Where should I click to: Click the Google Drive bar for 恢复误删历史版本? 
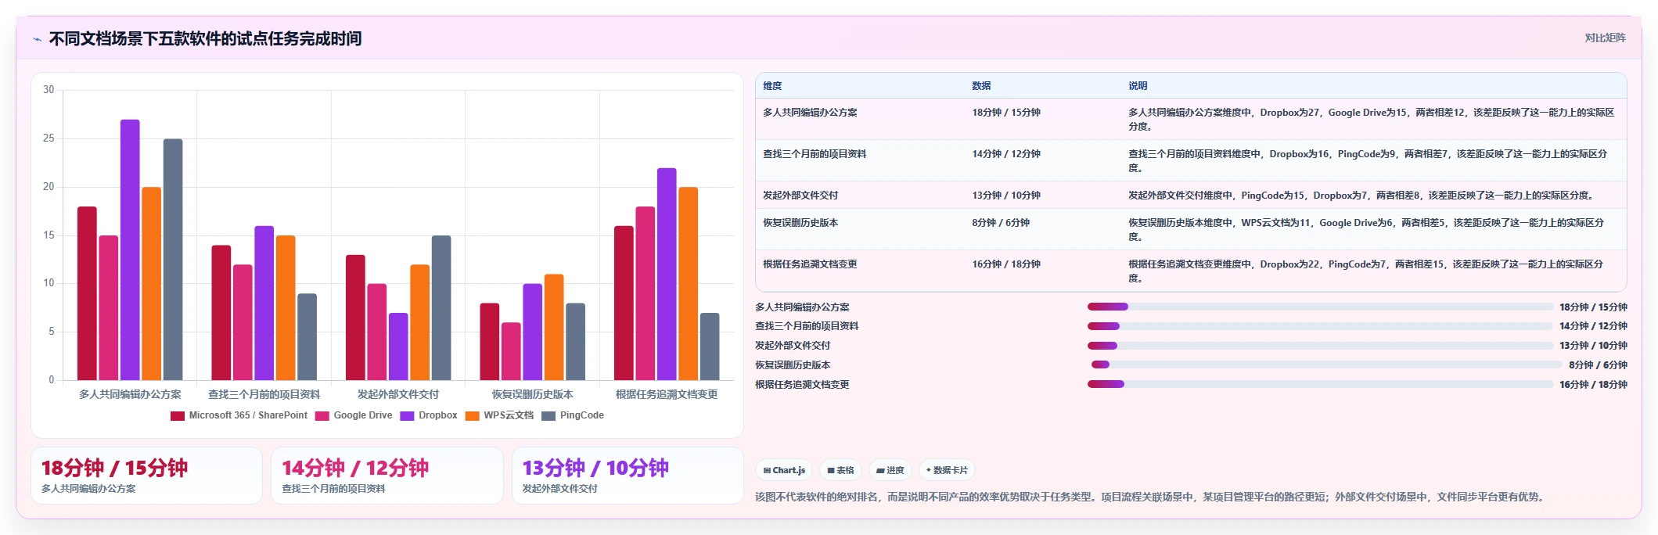(x=511, y=351)
